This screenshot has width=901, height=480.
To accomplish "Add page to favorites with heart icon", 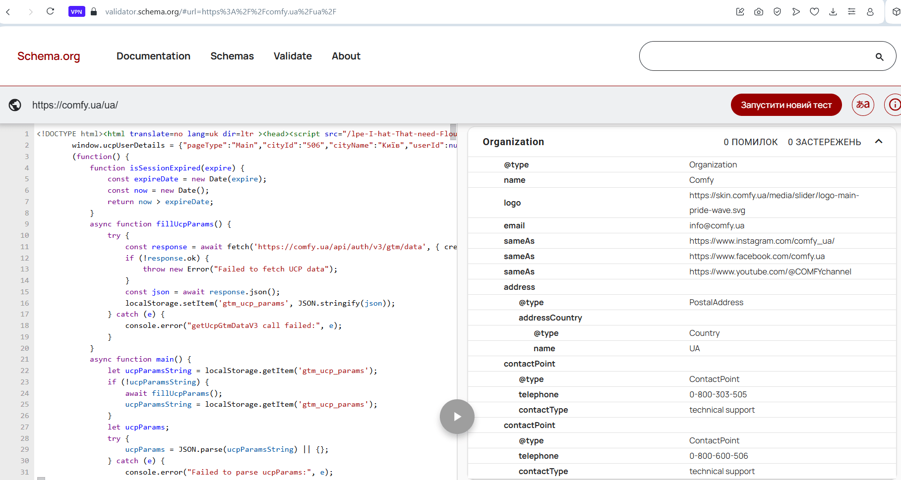I will click(x=814, y=11).
